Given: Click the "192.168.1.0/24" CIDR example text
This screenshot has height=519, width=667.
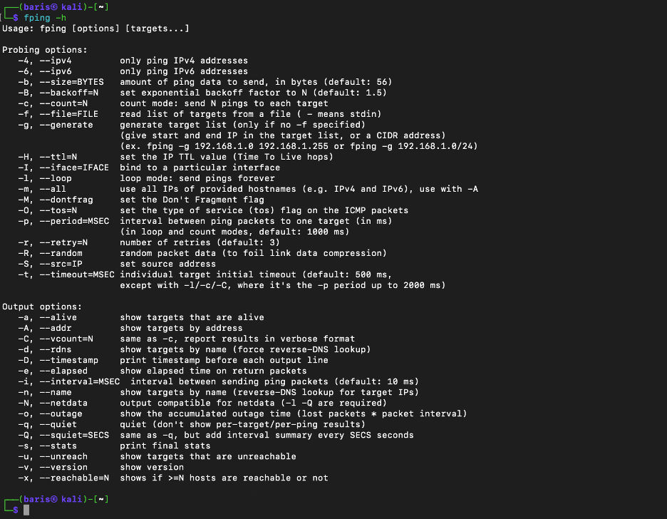Looking at the screenshot, I should point(440,146).
